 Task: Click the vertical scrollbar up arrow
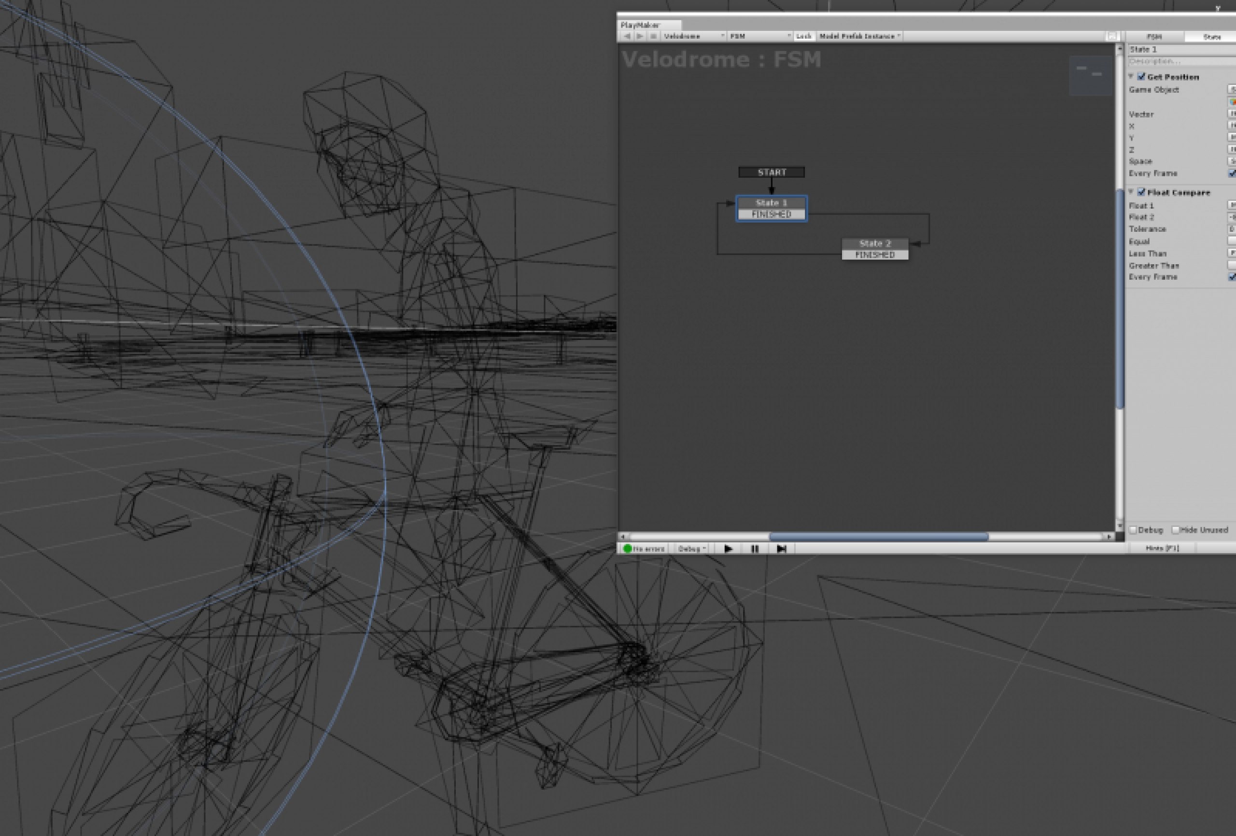click(1120, 49)
